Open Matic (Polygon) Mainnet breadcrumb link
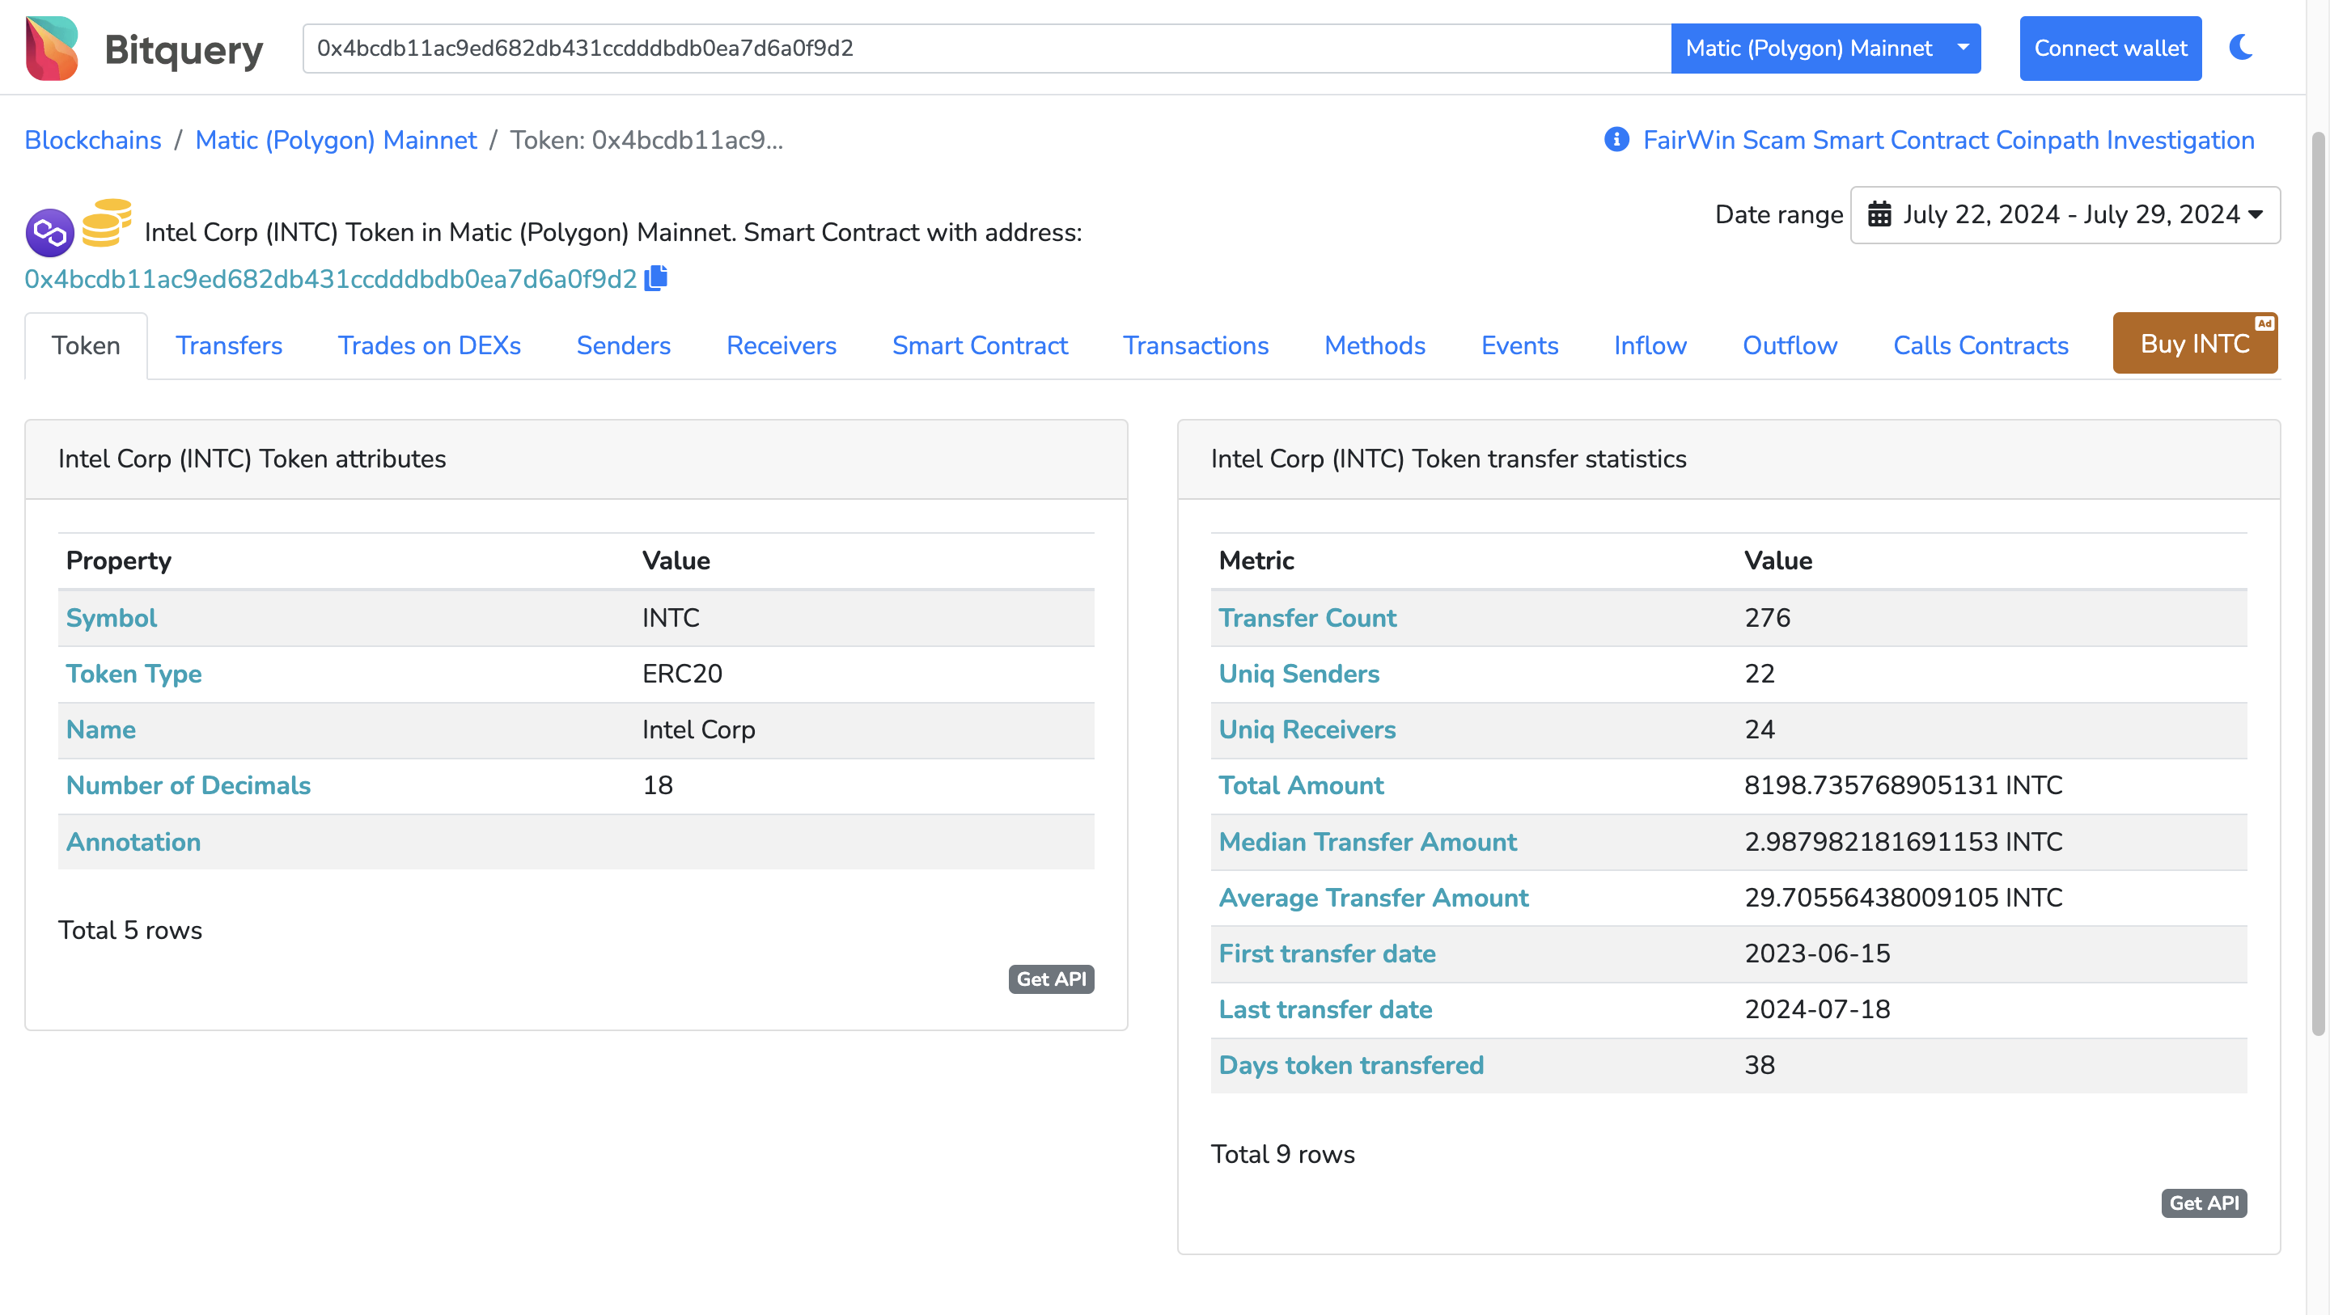This screenshot has width=2330, height=1315. [x=336, y=140]
